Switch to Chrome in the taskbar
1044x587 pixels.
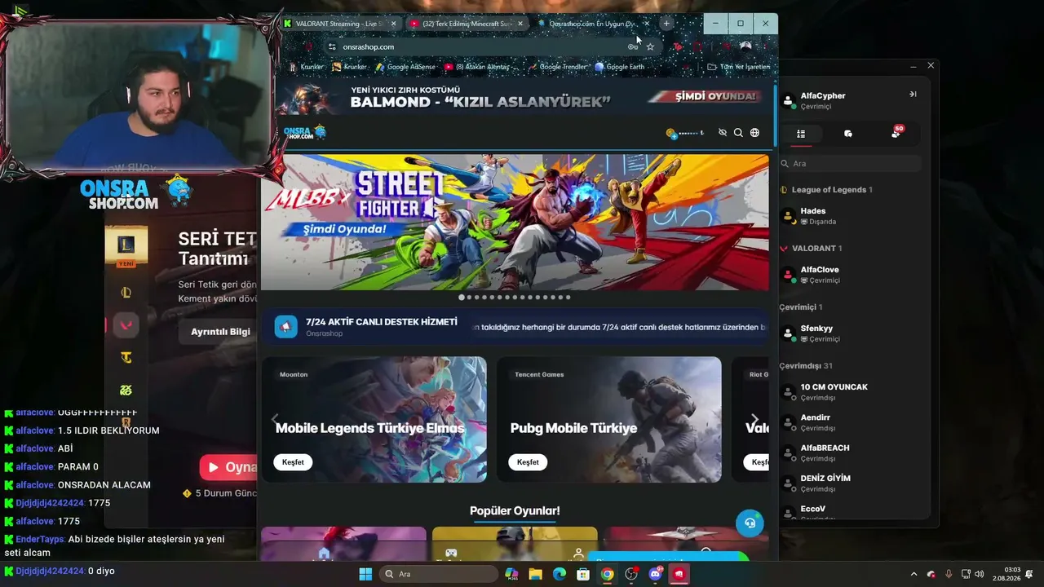point(608,574)
